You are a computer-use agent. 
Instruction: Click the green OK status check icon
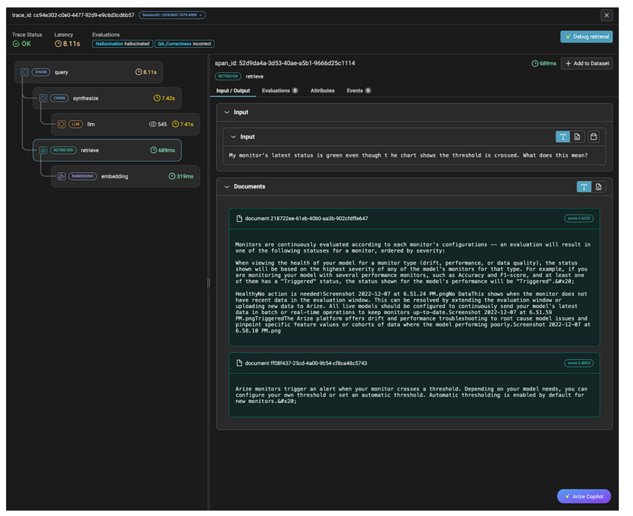[x=16, y=43]
